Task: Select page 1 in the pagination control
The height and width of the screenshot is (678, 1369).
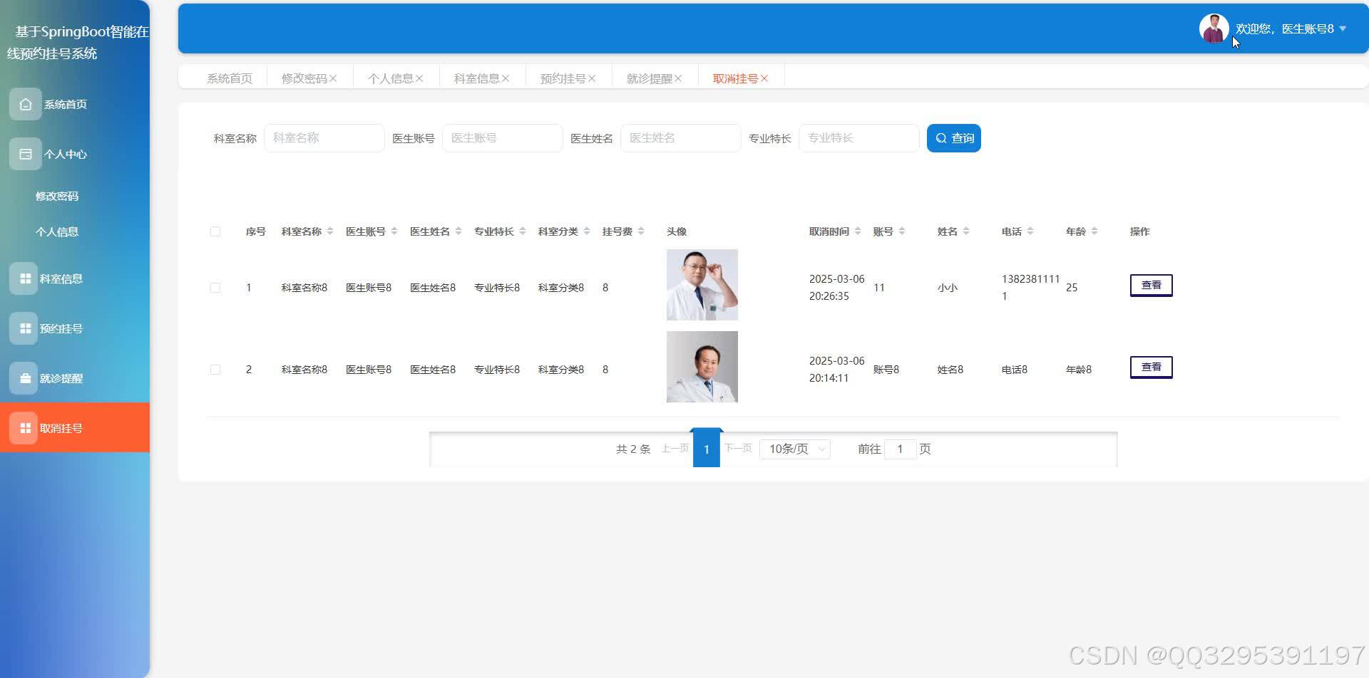Action: [707, 448]
